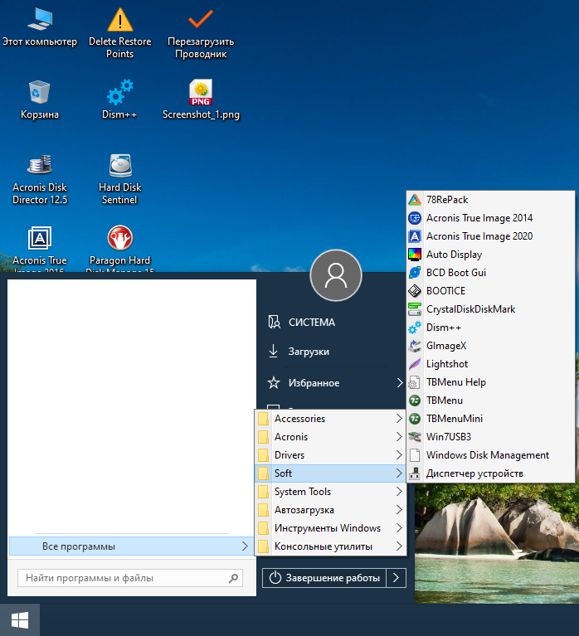Image resolution: width=579 pixels, height=636 pixels.
Task: Click the user account avatar
Action: click(x=336, y=275)
